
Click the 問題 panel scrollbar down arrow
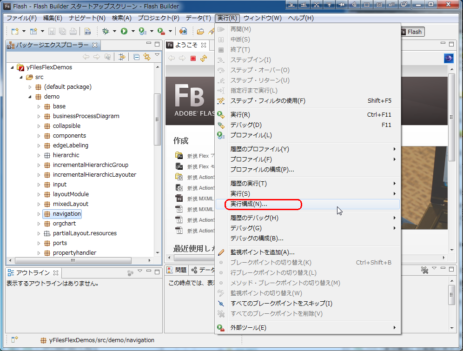pyautogui.click(x=452, y=328)
